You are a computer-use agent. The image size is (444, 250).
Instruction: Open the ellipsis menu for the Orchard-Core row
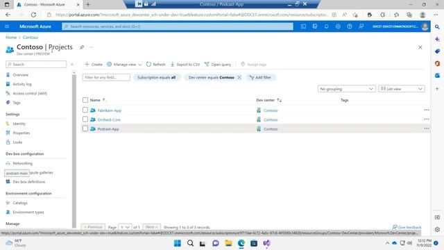click(x=427, y=119)
